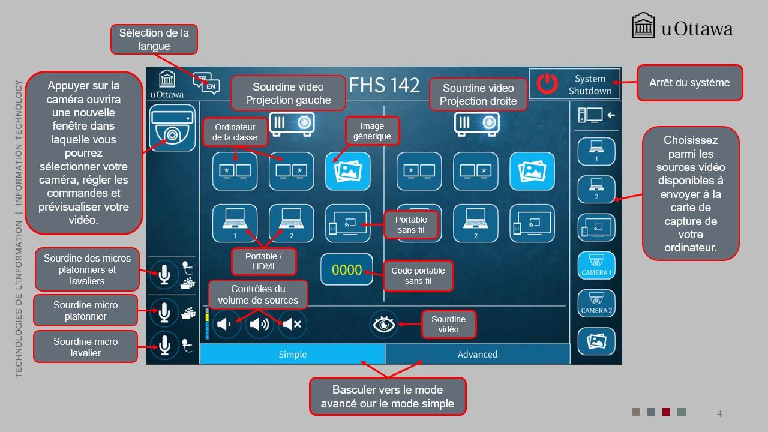Lower the source volume
Viewport: 768px width, 432px height.
tap(226, 325)
